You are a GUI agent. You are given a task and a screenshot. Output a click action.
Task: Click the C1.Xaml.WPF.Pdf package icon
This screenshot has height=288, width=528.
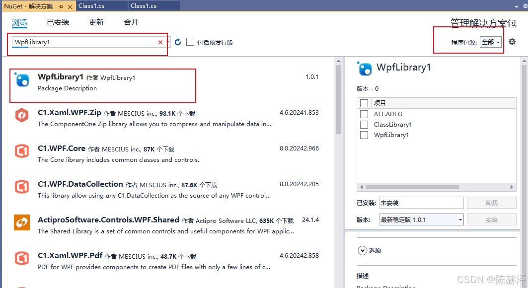click(22, 258)
